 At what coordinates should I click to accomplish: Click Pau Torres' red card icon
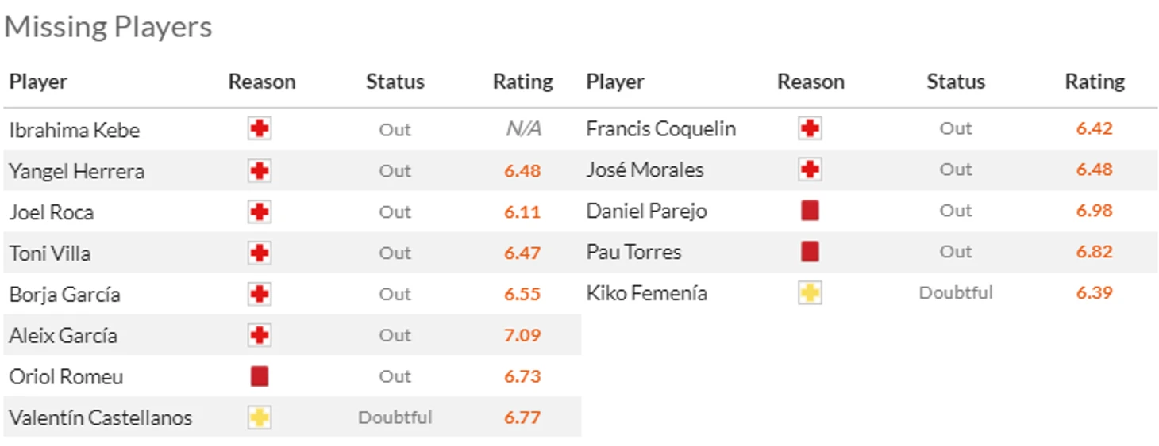tap(810, 252)
